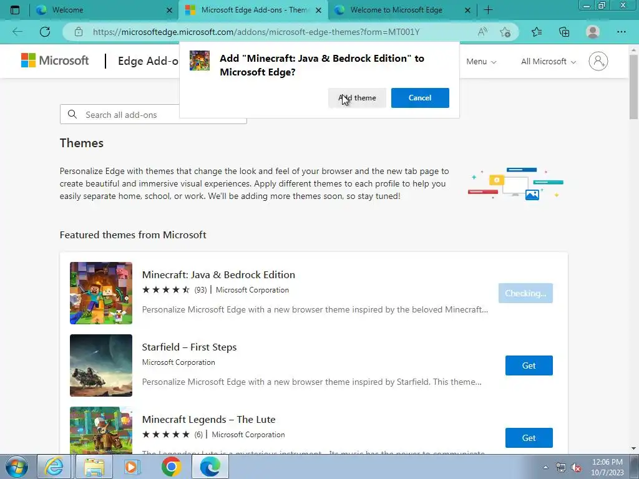Go back with the browser Back arrow
The width and height of the screenshot is (639, 479).
tap(17, 32)
